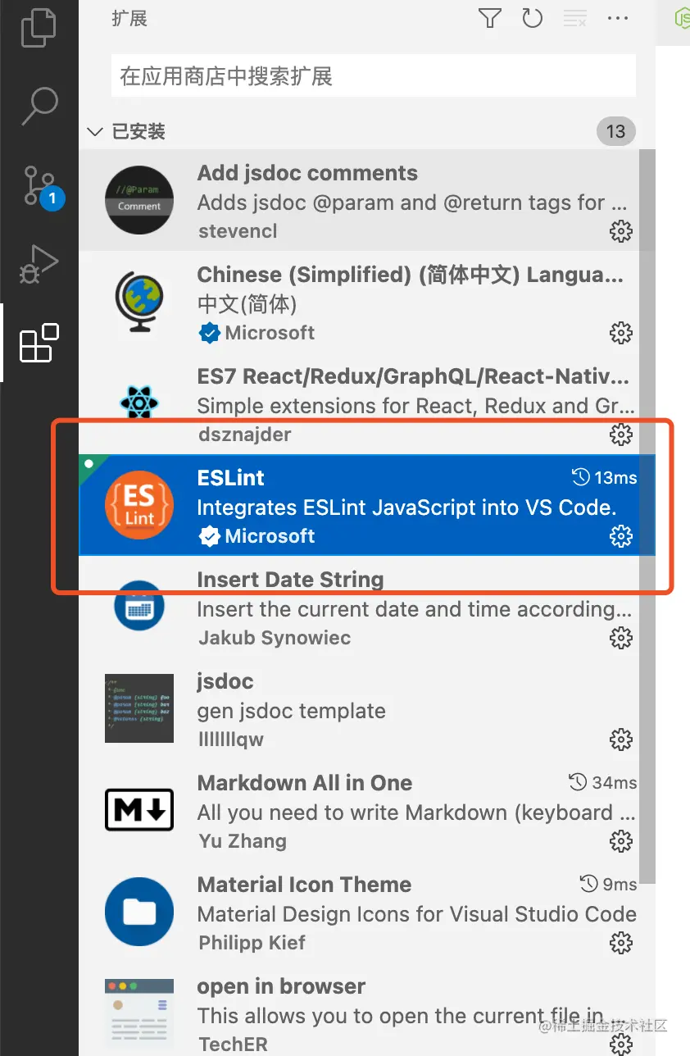Click Microsoft publisher under Chinese pack
The width and height of the screenshot is (690, 1056).
point(270,333)
